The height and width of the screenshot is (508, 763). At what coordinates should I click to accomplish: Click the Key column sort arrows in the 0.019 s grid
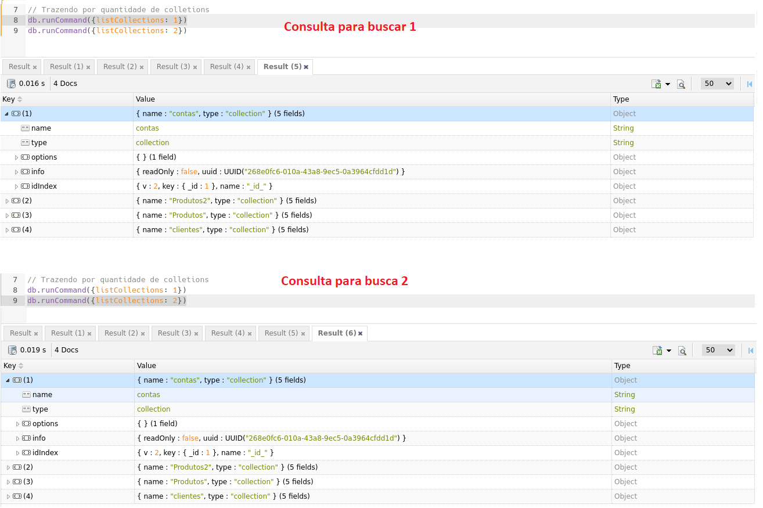(21, 366)
